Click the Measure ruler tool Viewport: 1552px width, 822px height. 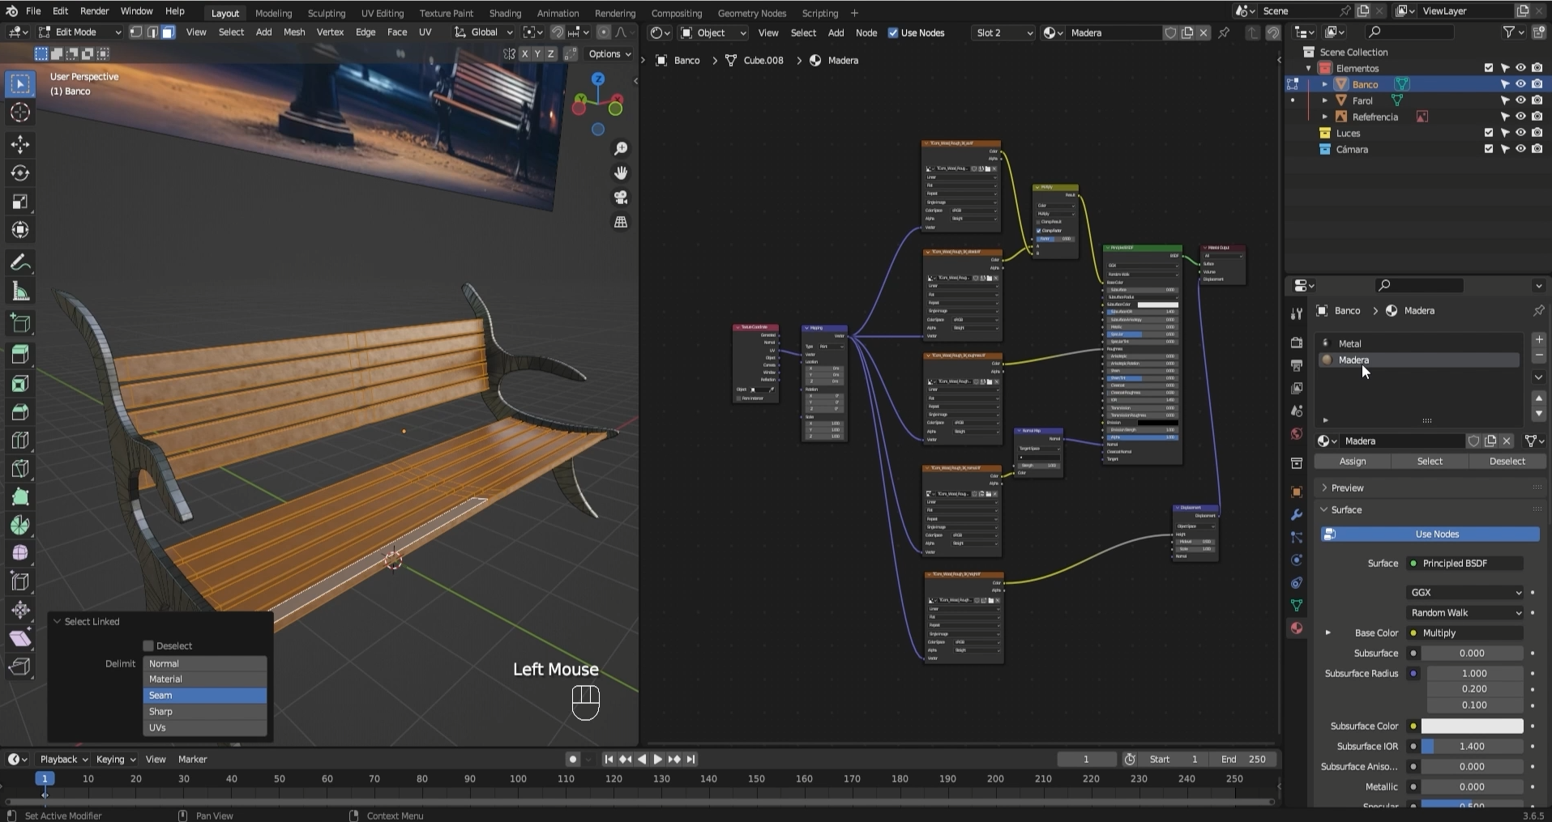[20, 292]
